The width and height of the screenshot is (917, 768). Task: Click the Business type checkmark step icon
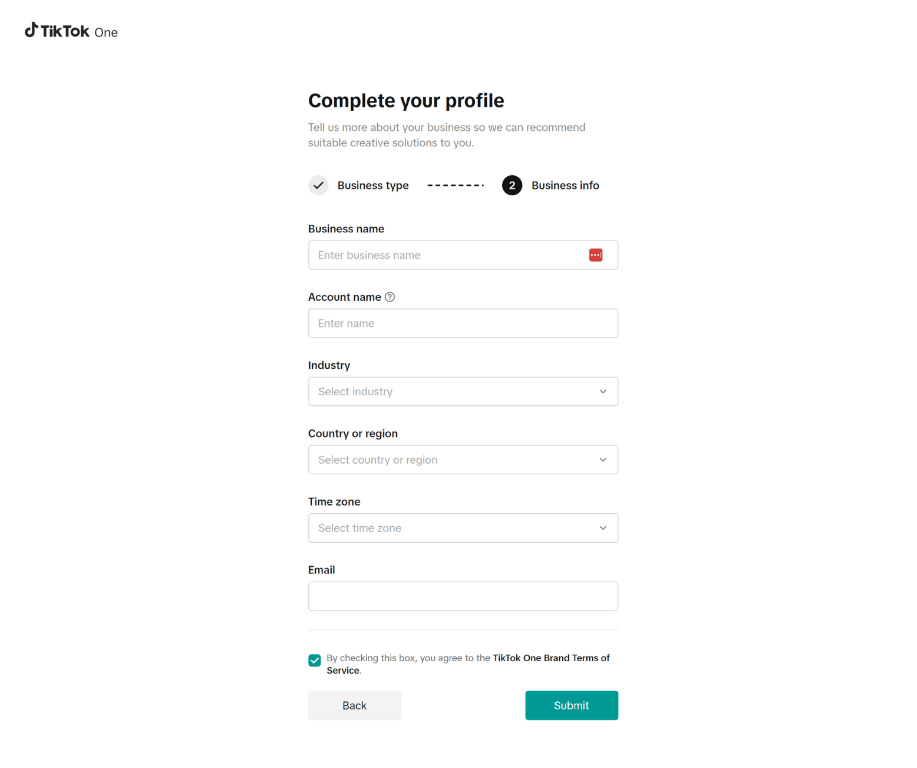pyautogui.click(x=318, y=185)
